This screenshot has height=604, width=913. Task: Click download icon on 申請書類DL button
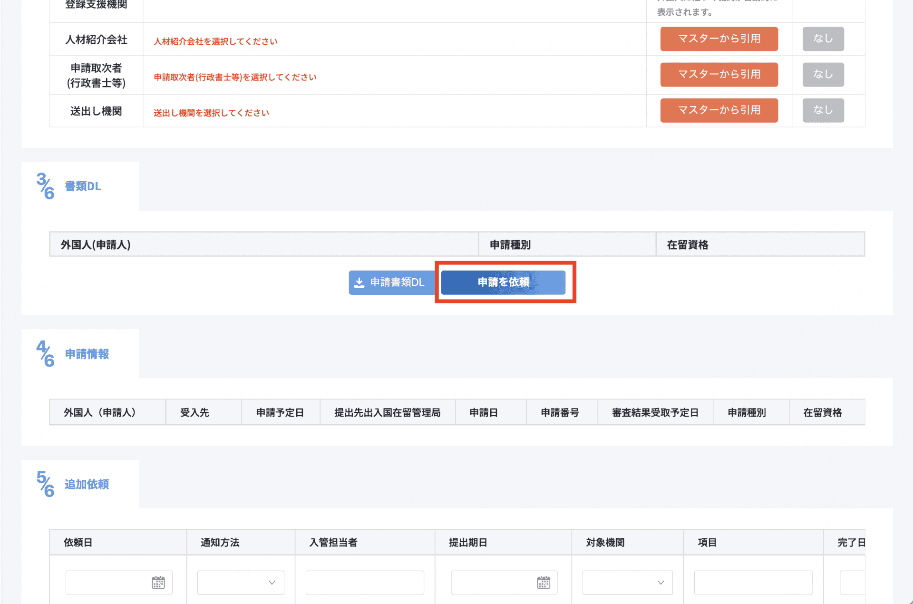point(359,283)
